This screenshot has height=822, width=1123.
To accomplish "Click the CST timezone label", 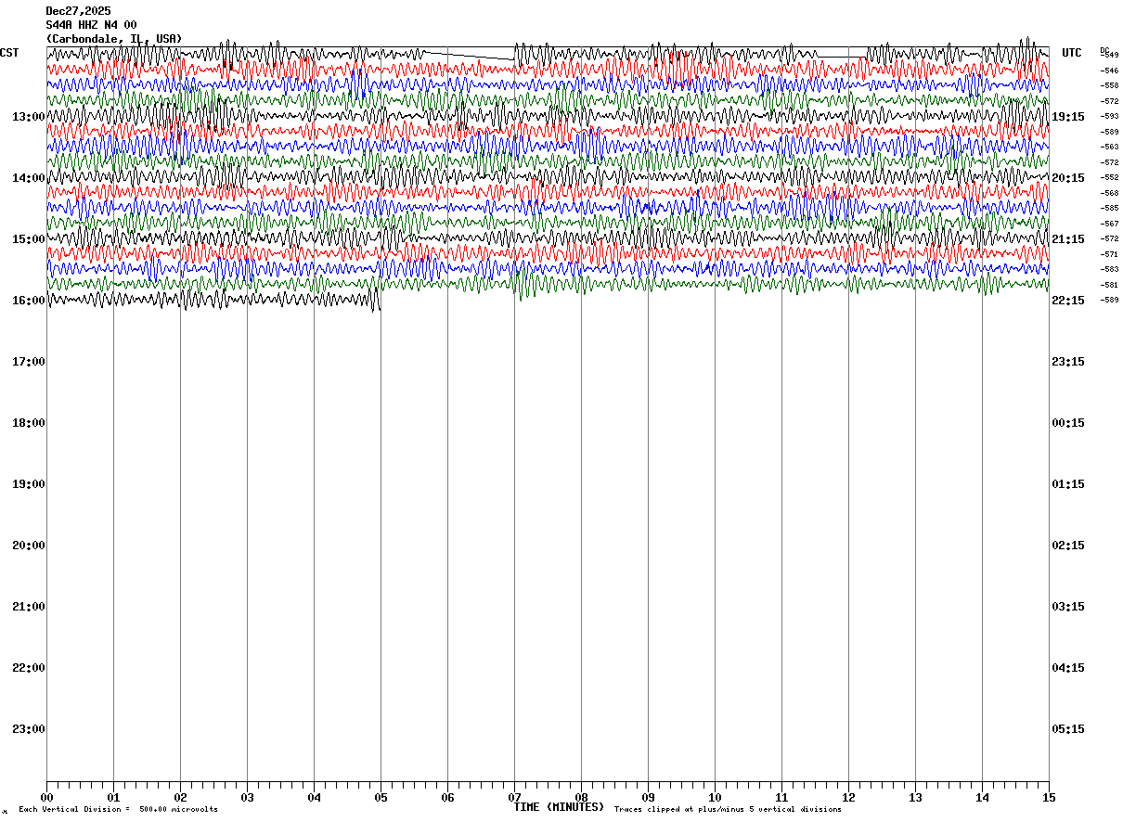I will coord(9,53).
